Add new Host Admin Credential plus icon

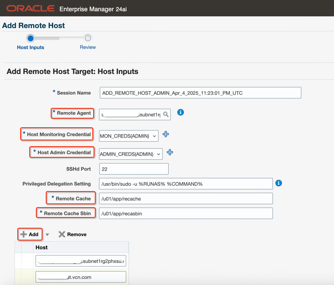(x=170, y=152)
